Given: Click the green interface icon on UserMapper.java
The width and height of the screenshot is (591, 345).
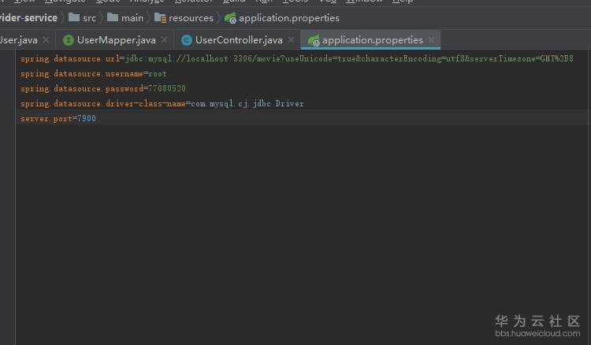Looking at the screenshot, I should coord(69,40).
